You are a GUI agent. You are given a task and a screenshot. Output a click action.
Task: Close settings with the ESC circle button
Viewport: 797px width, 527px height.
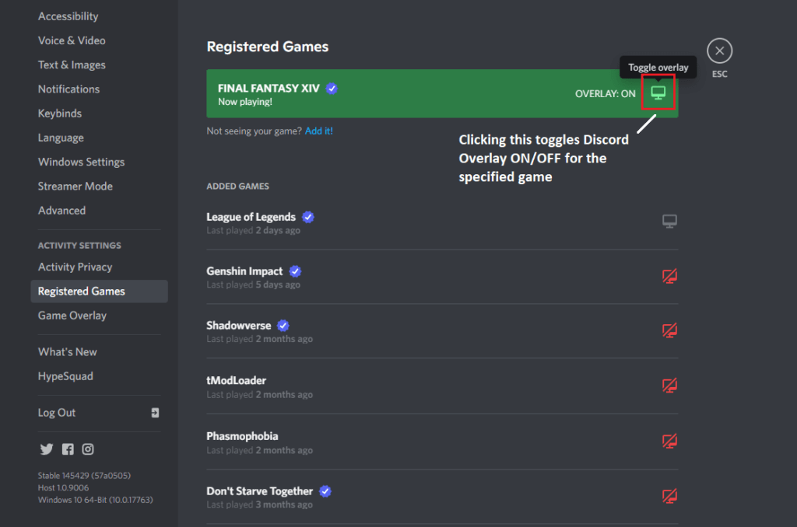pyautogui.click(x=719, y=51)
